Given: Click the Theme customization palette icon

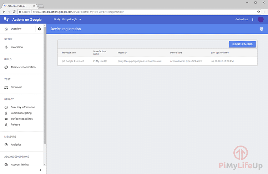Looking at the screenshot, I should pyautogui.click(x=6, y=67).
